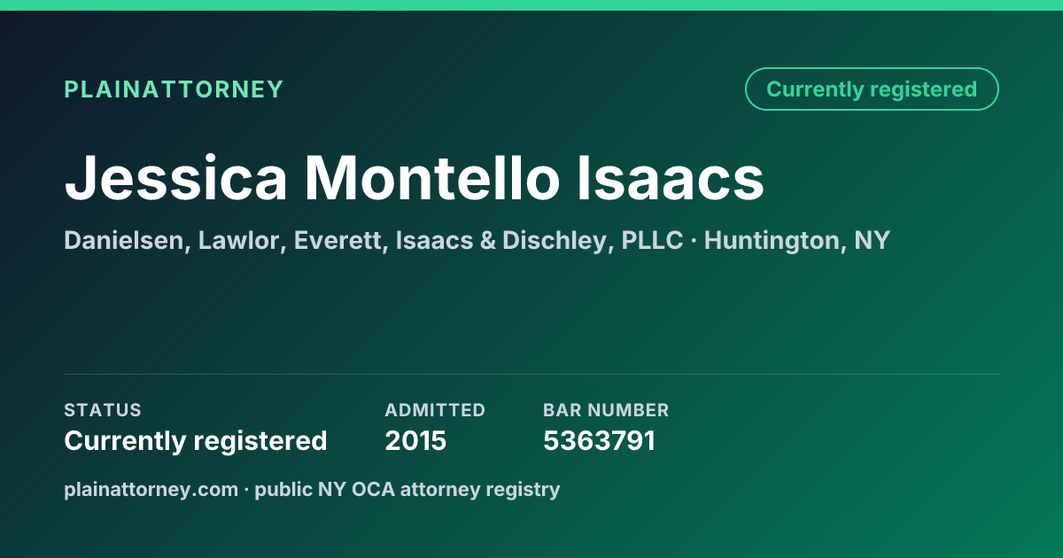Screen dimensions: 1063x558
Task: Click the green top accent bar
Action: (531, 5)
